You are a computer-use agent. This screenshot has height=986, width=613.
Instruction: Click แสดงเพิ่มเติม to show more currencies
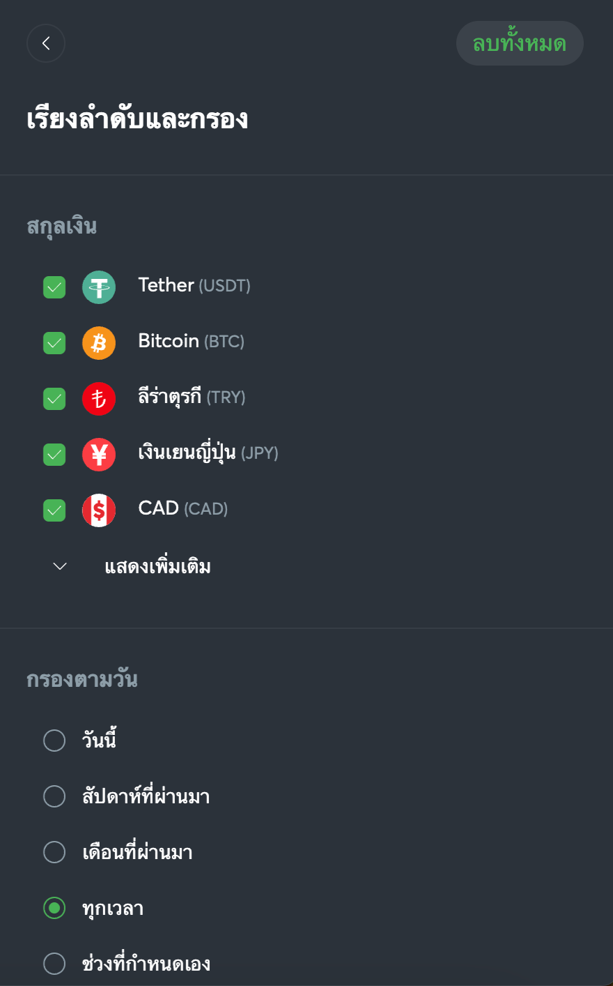157,566
